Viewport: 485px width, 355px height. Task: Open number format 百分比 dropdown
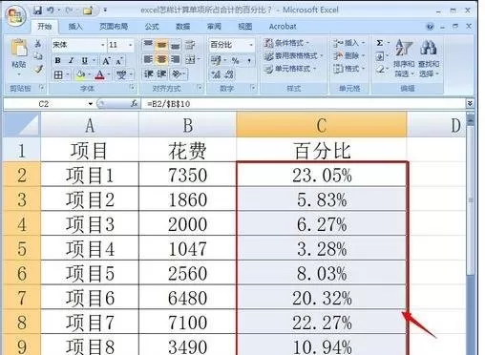[251, 45]
